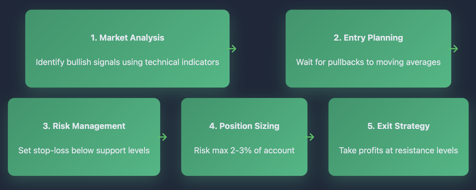
Task: Select the "5. Exit Strategy" heading
Action: click(398, 126)
